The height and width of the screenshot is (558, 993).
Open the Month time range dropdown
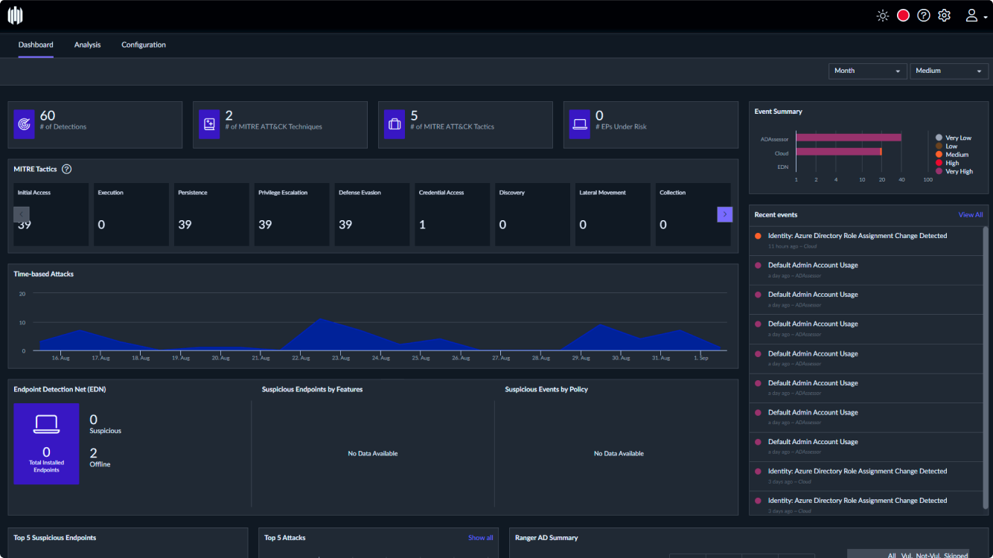[x=867, y=71]
